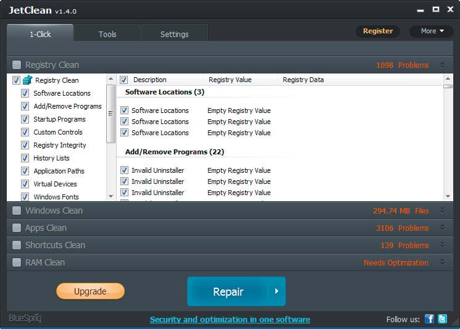Viewport: 460px width, 329px height.
Task: Click the 3106 Problems label
Action: click(x=403, y=228)
